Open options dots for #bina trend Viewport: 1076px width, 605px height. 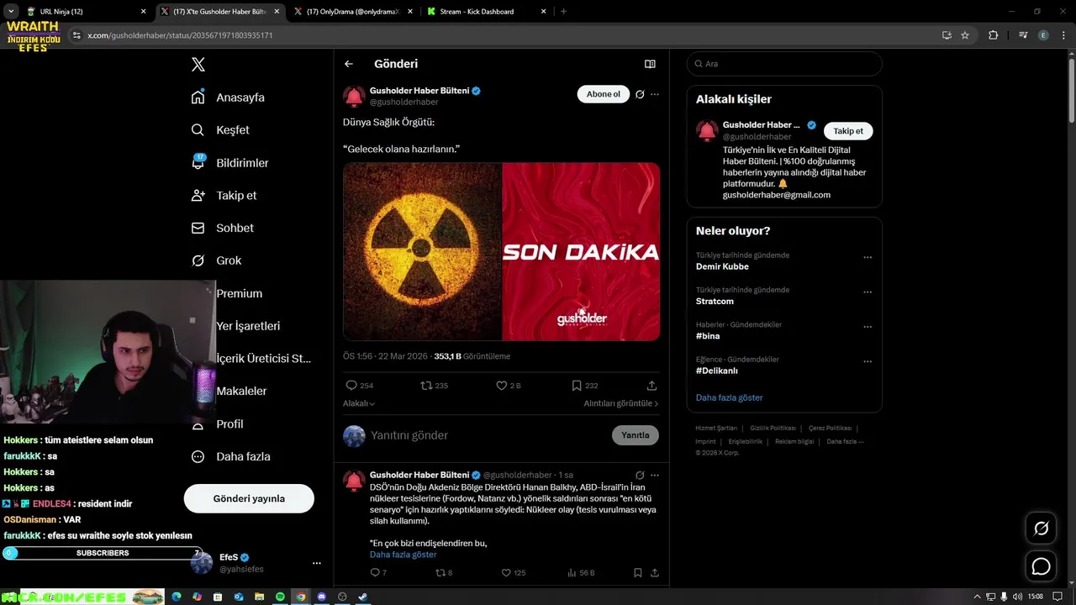pos(868,327)
